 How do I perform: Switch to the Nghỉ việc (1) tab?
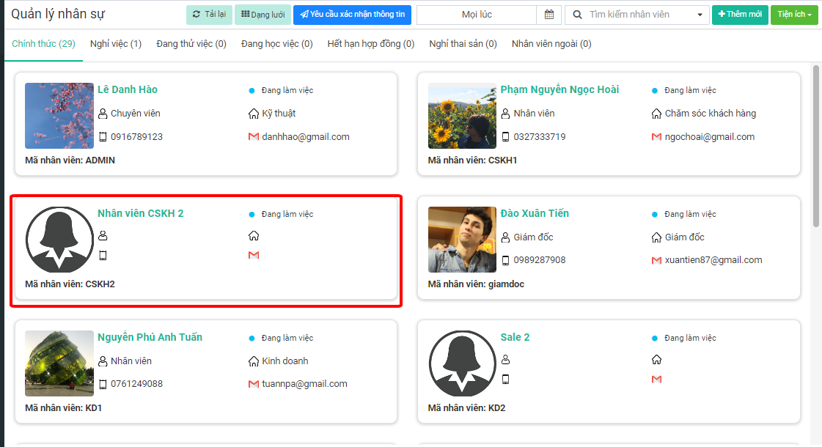(116, 44)
